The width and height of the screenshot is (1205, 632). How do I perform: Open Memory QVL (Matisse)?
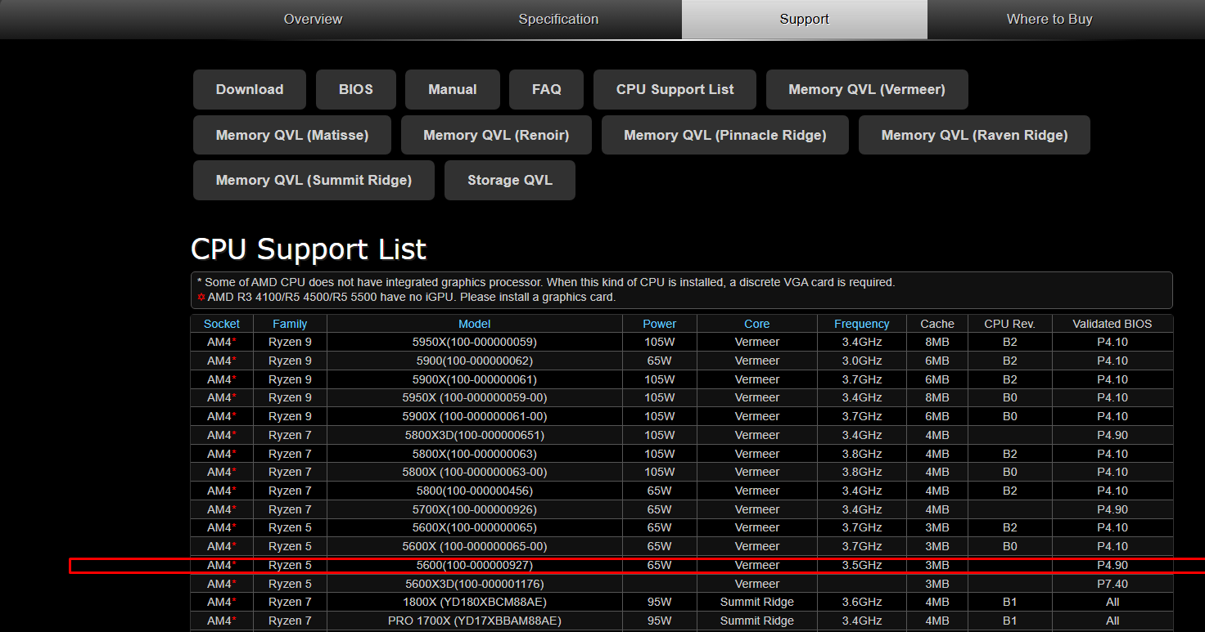292,135
